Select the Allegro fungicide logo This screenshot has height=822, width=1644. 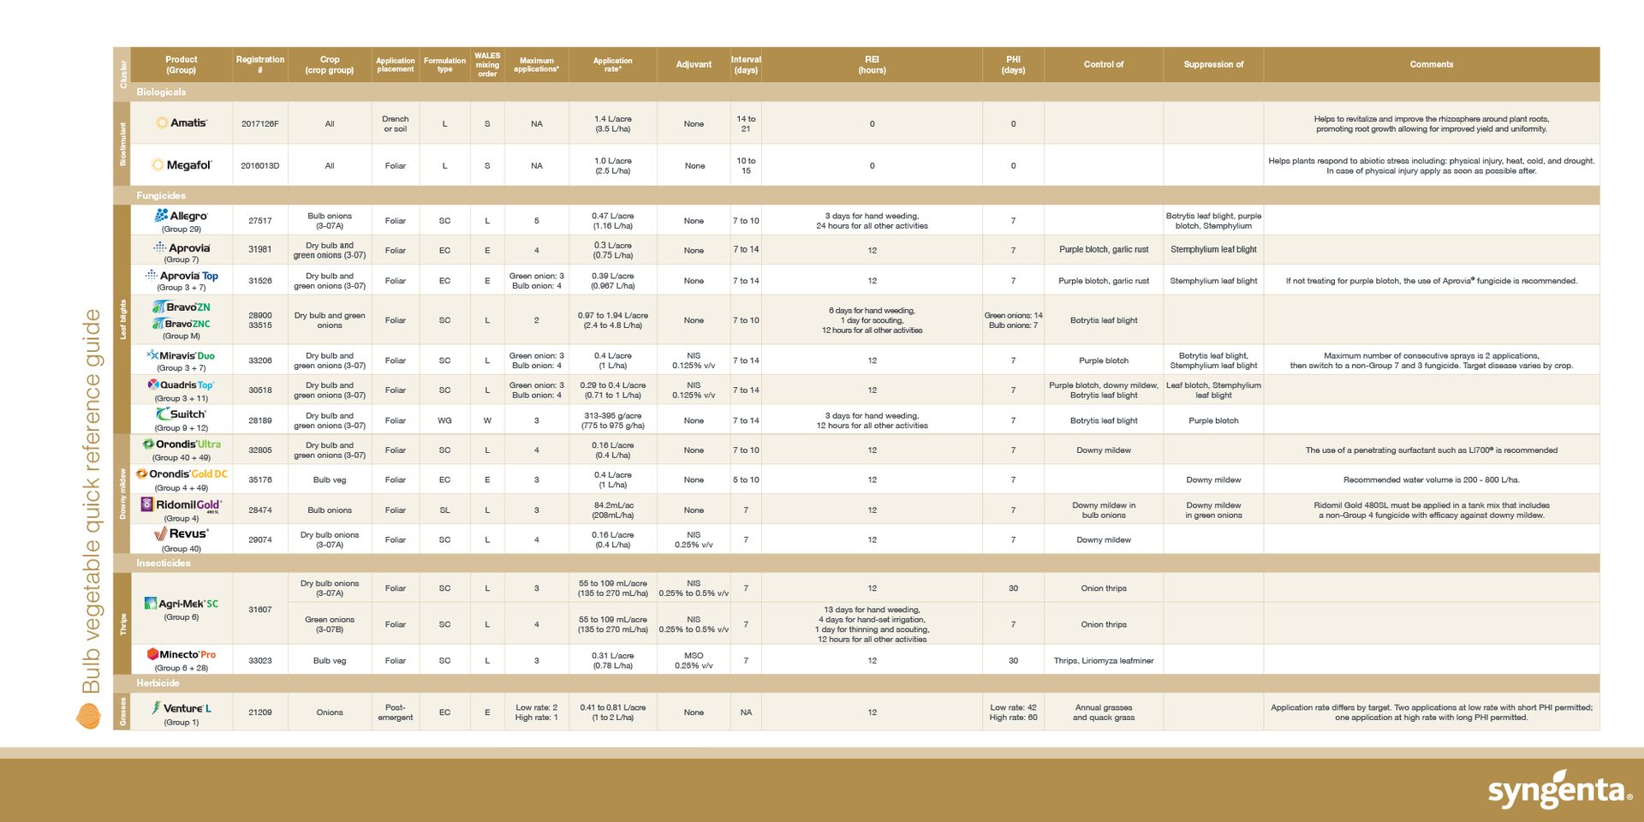(181, 216)
